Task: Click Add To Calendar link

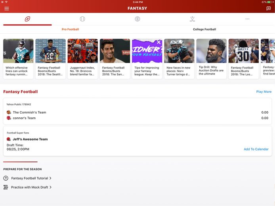Action: click(256, 149)
